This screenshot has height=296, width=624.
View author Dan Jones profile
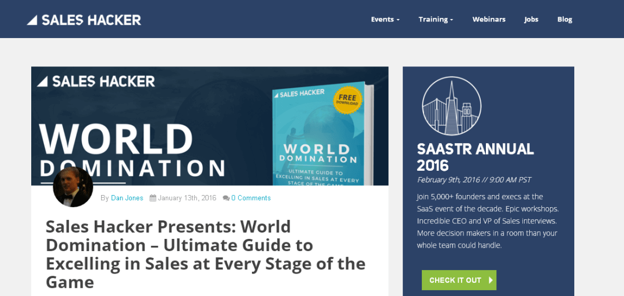(x=127, y=198)
